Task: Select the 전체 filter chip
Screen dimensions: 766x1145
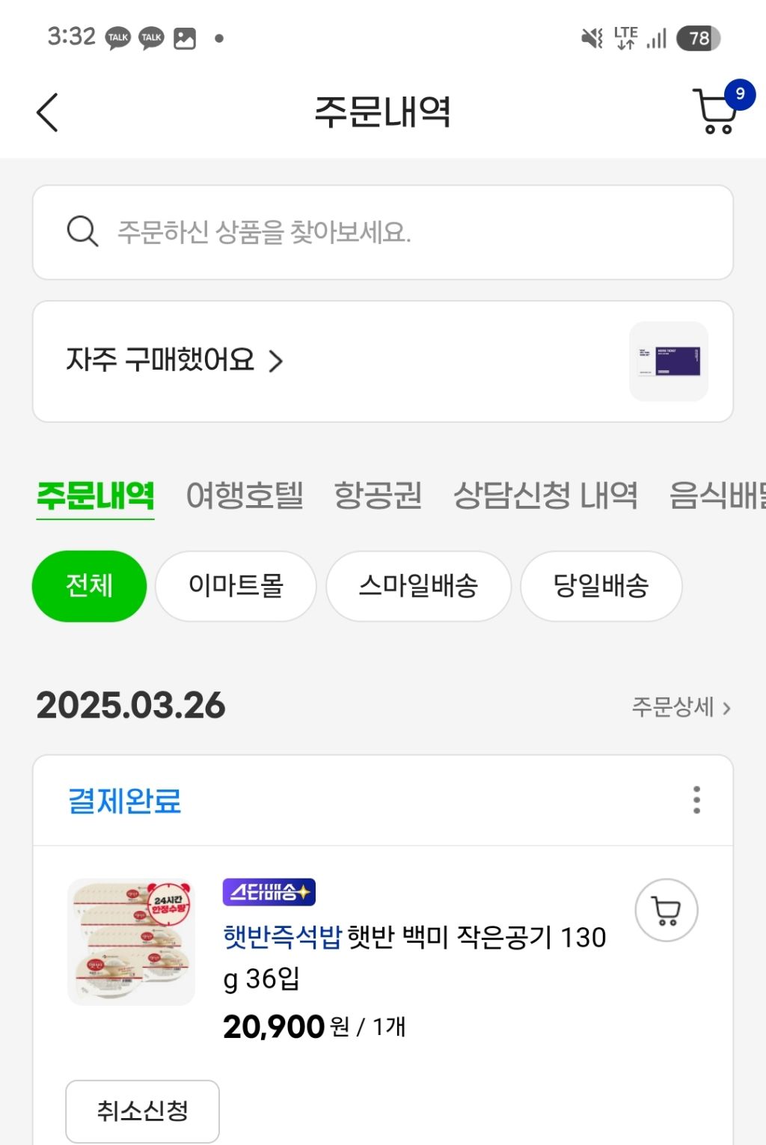Action: tap(89, 586)
